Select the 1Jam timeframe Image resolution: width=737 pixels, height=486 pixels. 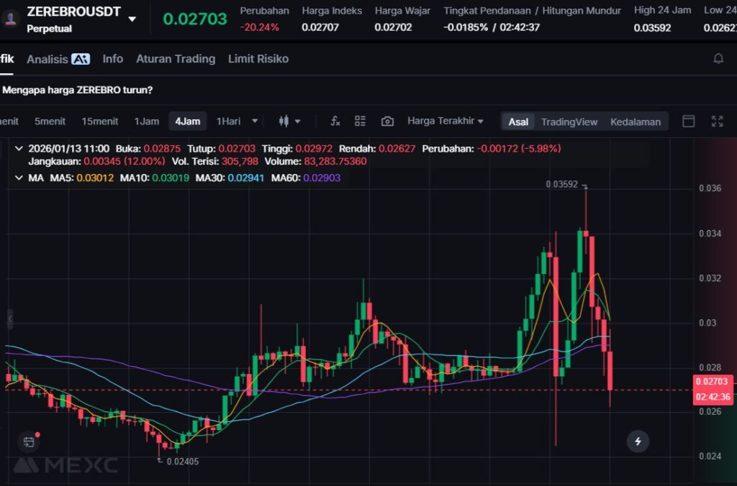pos(146,121)
